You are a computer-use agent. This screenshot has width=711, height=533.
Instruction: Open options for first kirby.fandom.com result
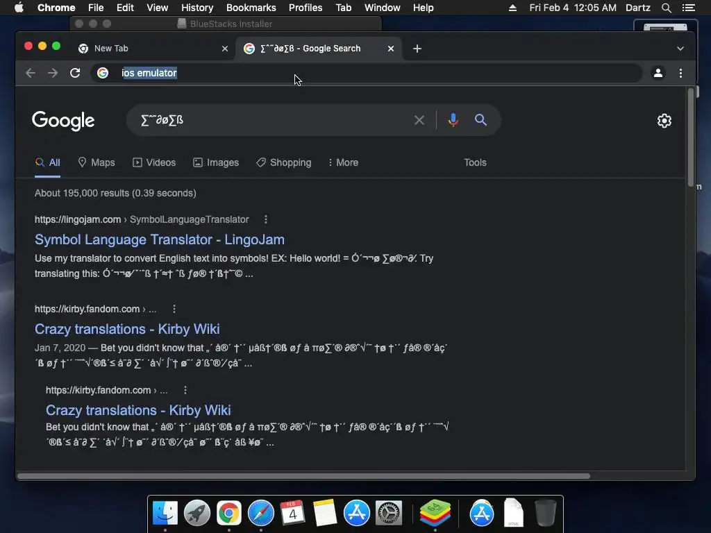click(x=174, y=309)
